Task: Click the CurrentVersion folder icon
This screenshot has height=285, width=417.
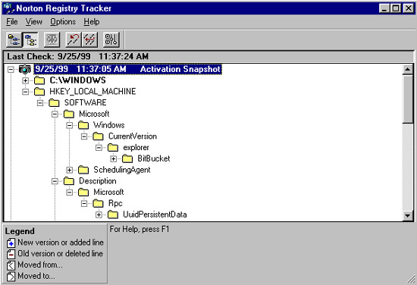Action: (x=98, y=136)
